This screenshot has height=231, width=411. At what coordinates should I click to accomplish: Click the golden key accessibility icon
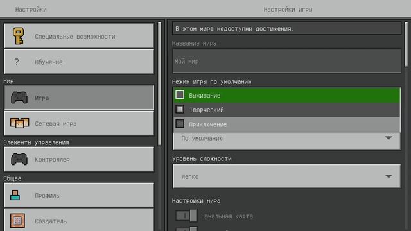(19, 36)
